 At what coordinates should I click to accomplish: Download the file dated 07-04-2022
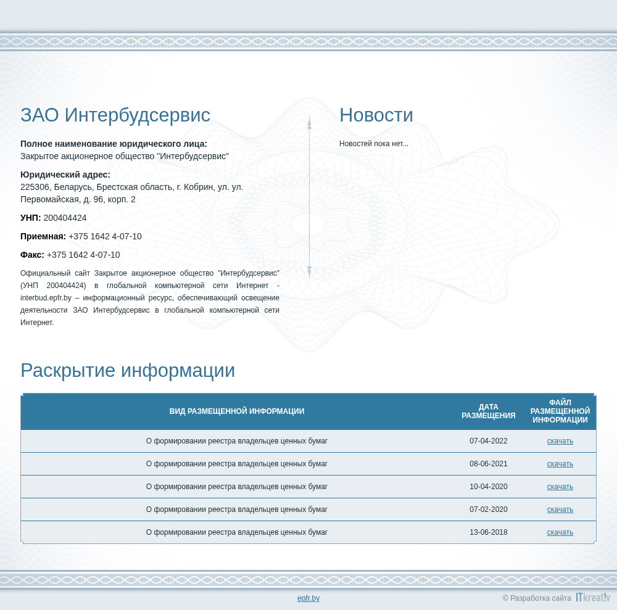[x=560, y=441]
